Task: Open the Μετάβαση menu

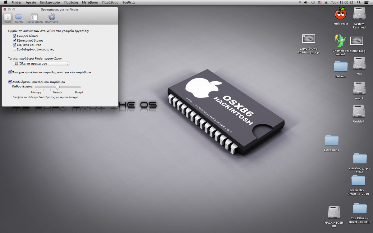Action: 90,2
